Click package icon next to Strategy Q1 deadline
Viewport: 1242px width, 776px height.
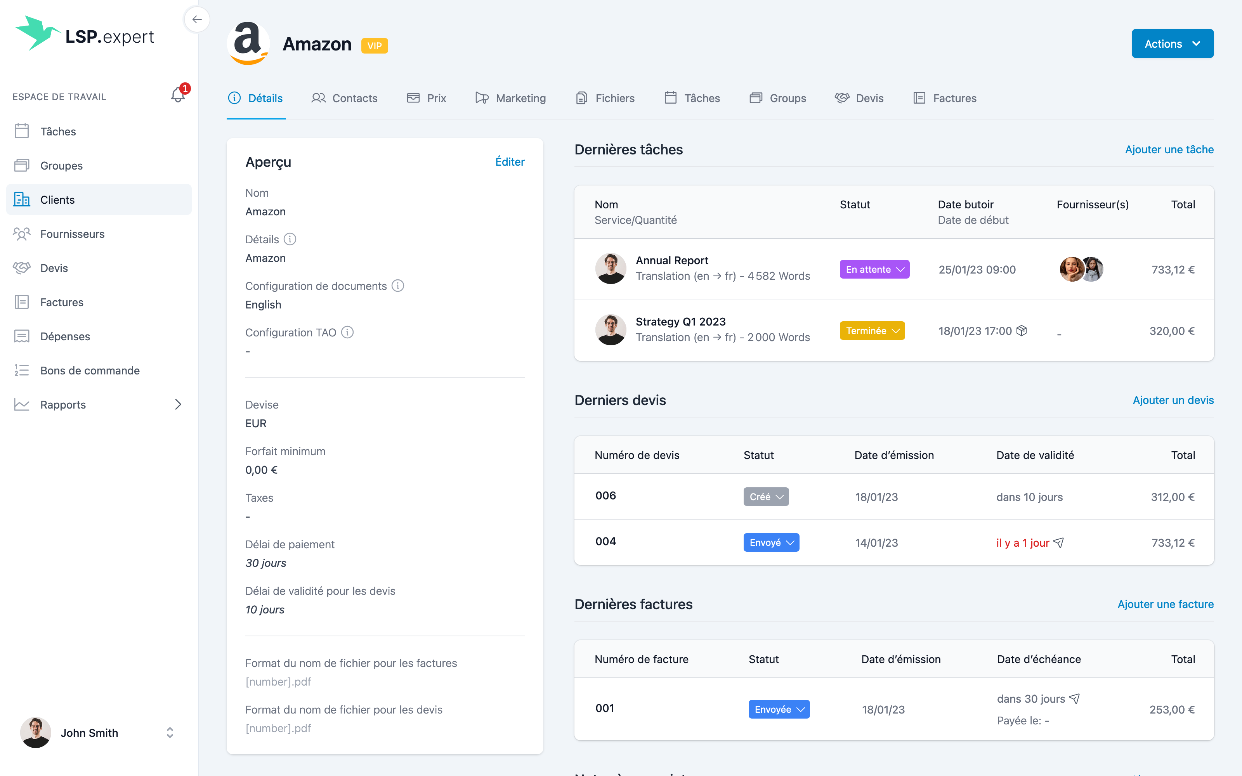[1022, 331]
